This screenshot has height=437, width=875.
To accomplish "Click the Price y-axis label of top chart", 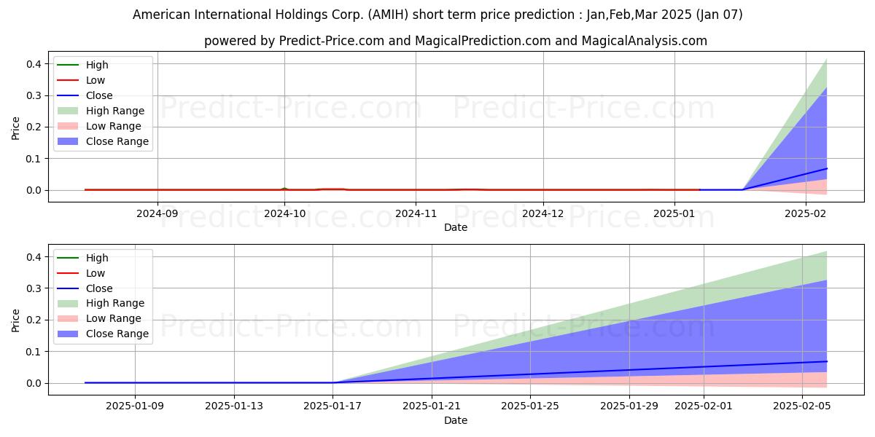I will click(16, 127).
